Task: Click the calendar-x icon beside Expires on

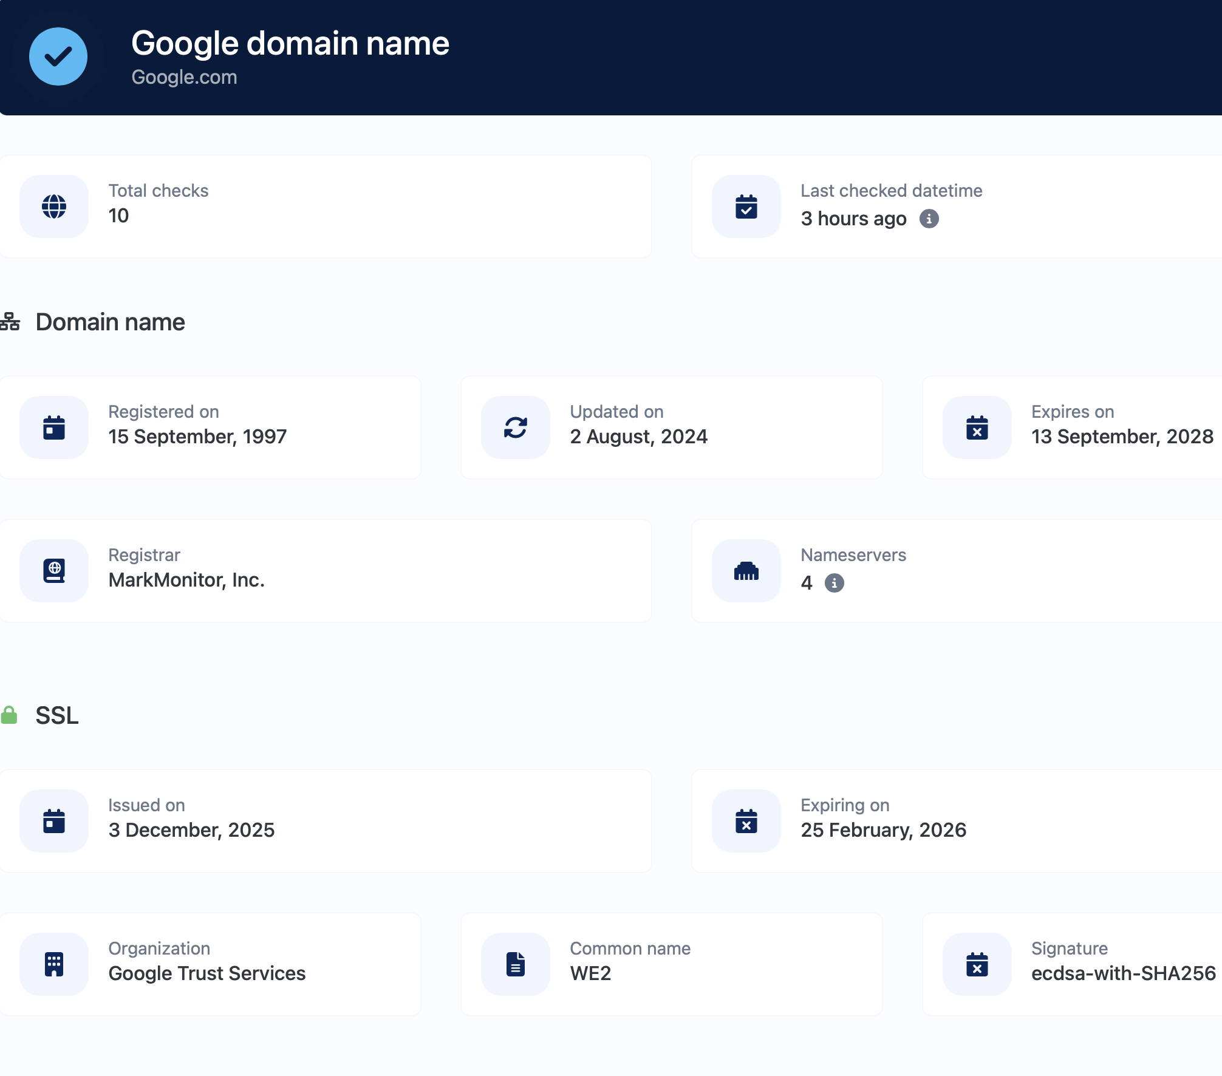Action: point(977,427)
